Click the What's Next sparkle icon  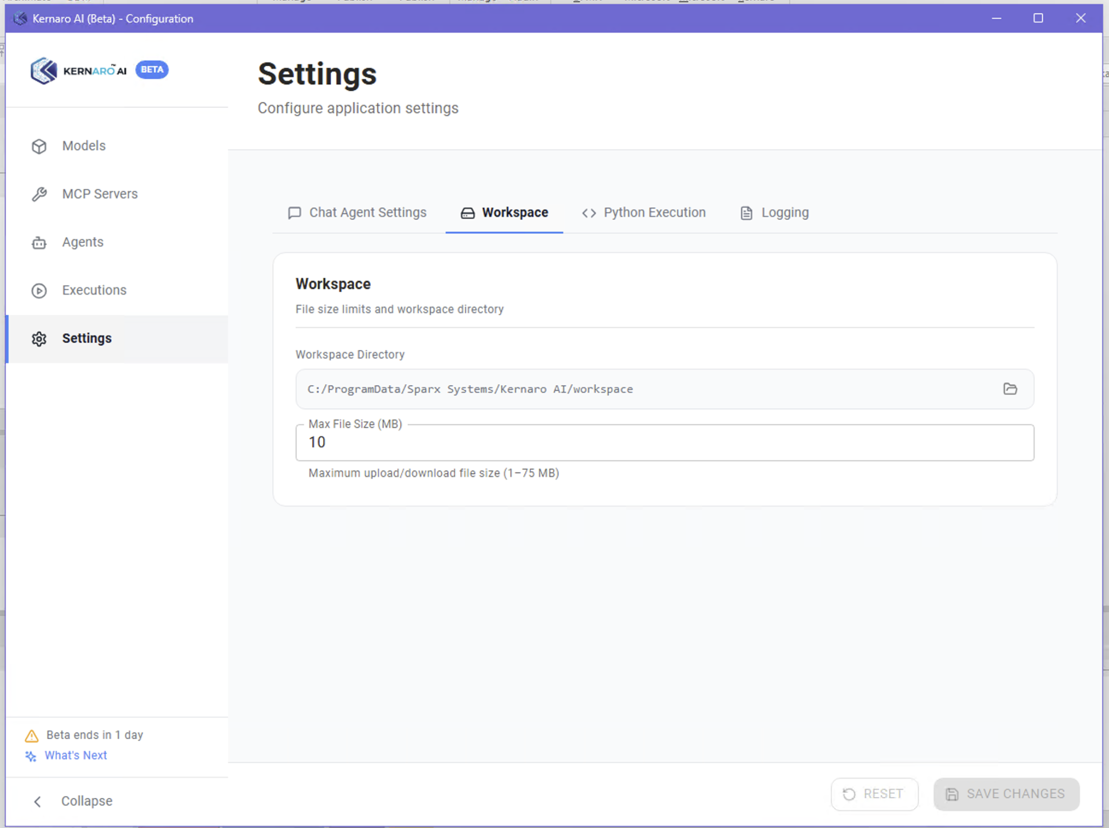pyautogui.click(x=31, y=756)
